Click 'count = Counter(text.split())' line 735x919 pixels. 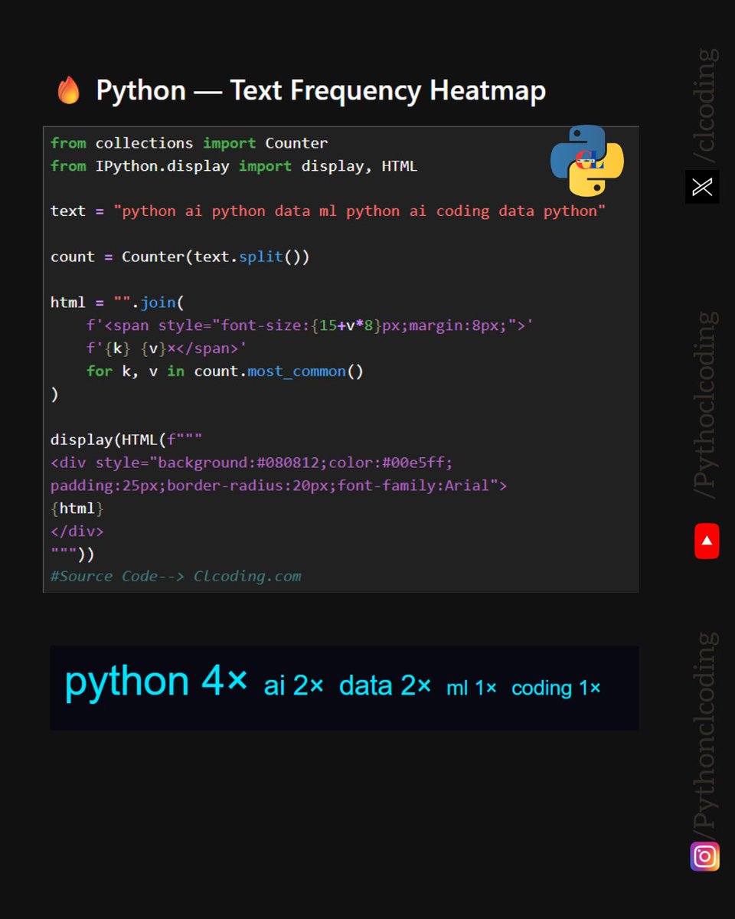180,257
